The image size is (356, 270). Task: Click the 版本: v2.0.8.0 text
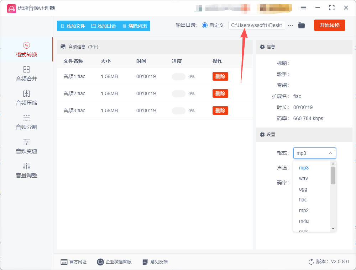click(x=333, y=262)
